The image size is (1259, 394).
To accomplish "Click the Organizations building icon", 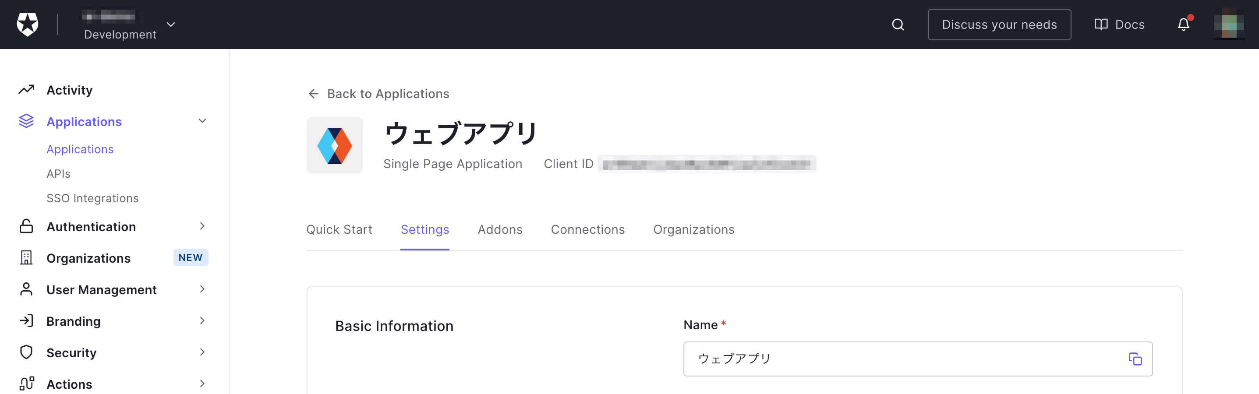I will pyautogui.click(x=26, y=258).
